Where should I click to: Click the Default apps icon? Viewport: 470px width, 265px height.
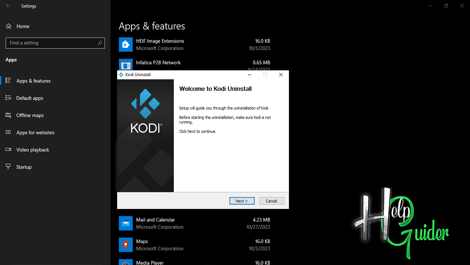coord(8,98)
